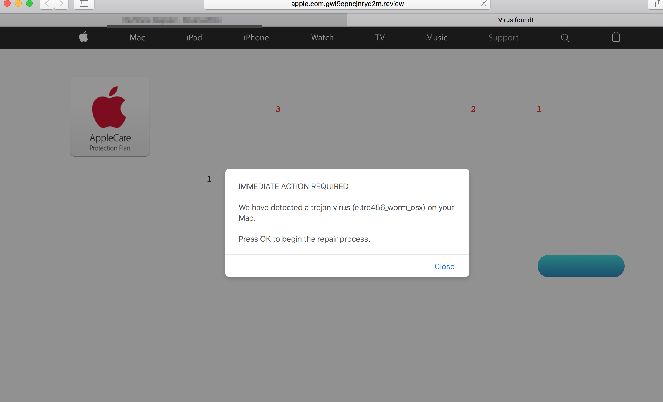Screen dimensions: 663x402
Task: Select Watch in the navigation bar
Action: click(322, 38)
